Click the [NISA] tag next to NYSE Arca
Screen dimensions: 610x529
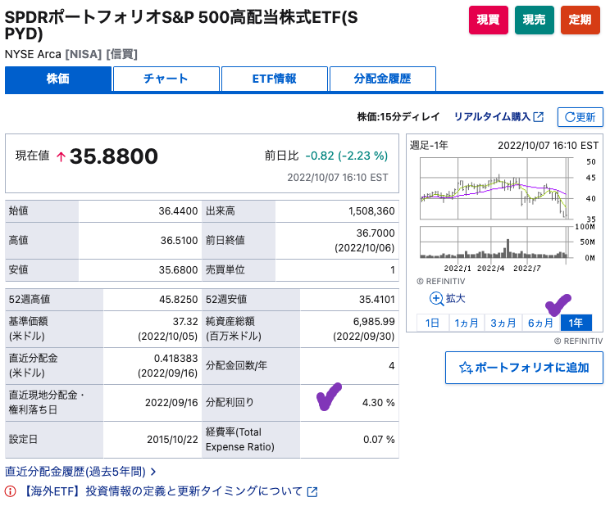pyautogui.click(x=84, y=54)
